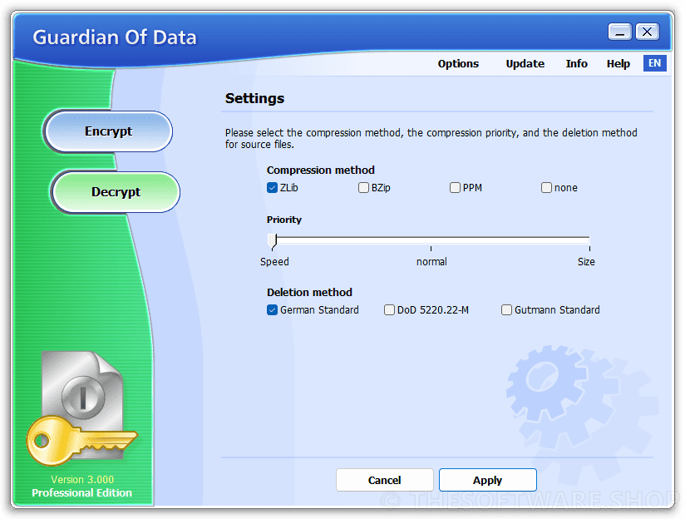This screenshot has width=685, height=519.
Task: Click the Settings heading
Action: coord(254,98)
